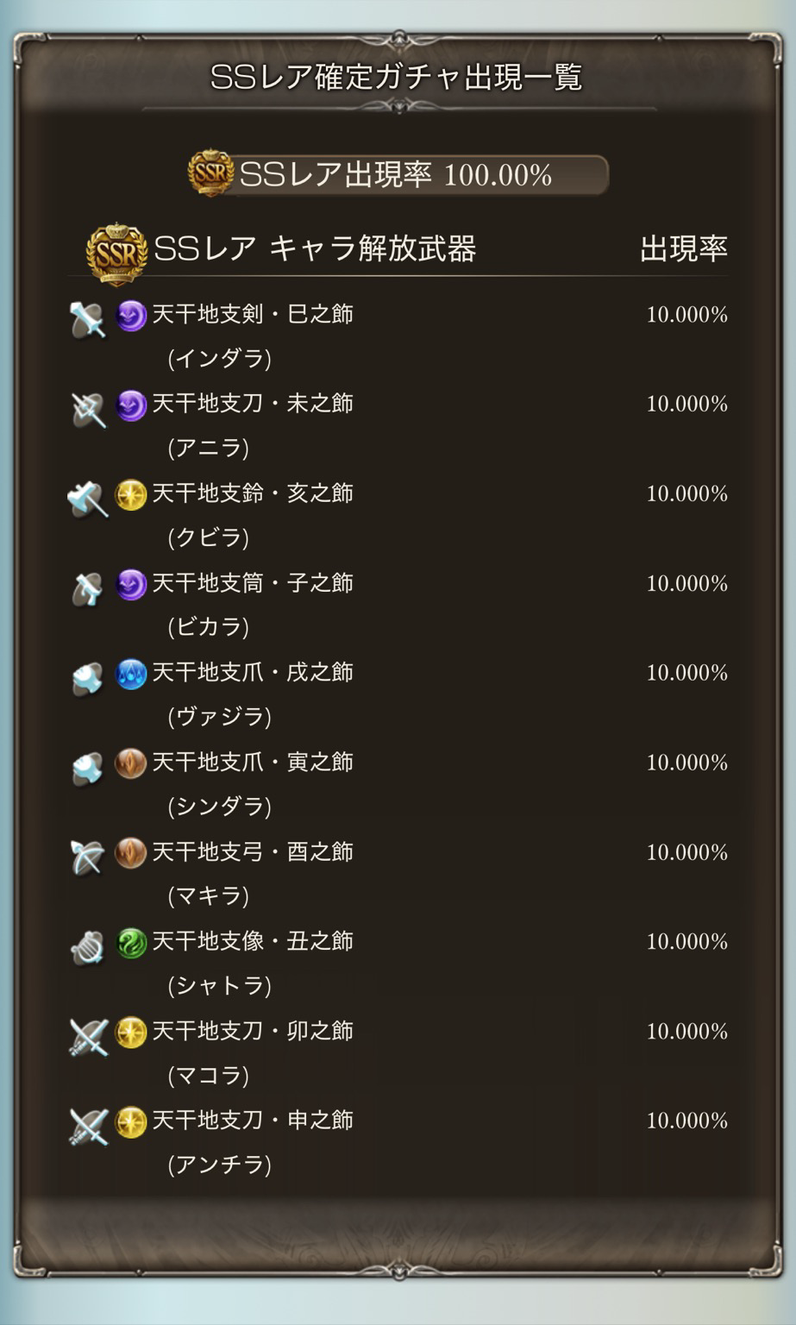Click the dark element icon beside インダラ's weapon
The height and width of the screenshot is (1325, 796).
[x=130, y=316]
